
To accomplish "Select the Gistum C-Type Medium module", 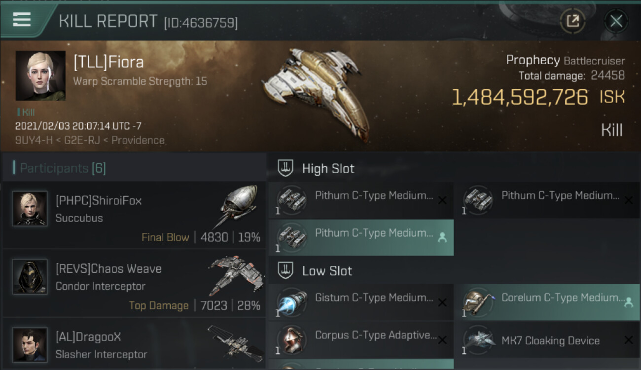I will [x=361, y=303].
